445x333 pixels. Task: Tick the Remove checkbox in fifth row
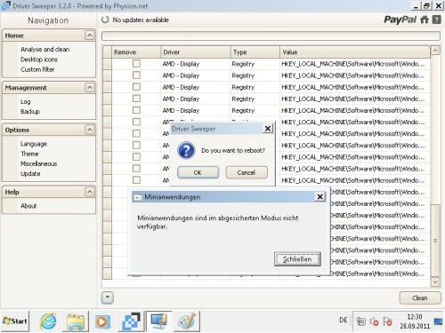(136, 110)
